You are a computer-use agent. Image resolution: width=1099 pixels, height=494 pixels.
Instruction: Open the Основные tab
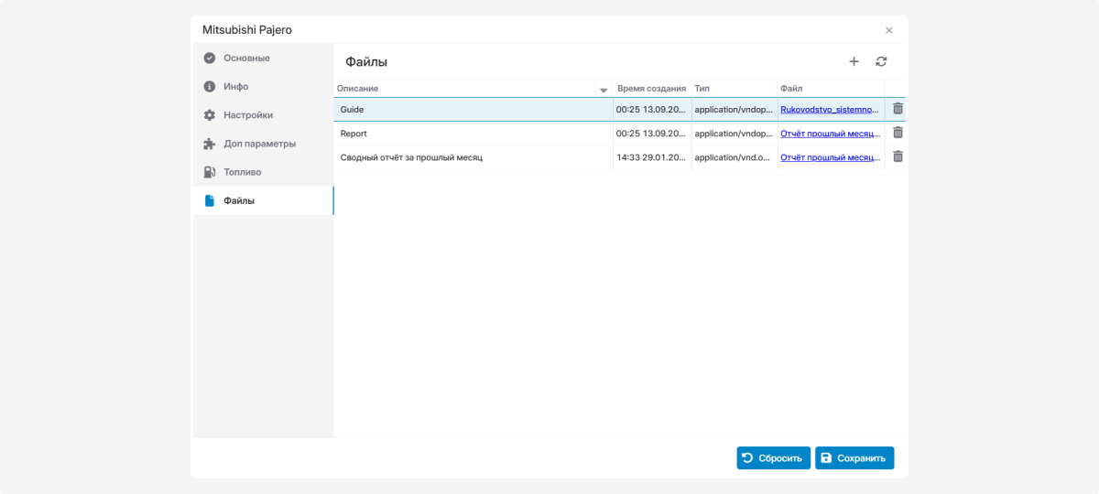[x=246, y=58]
